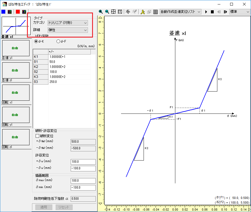Click the horizontal ruler left arrow
The height and width of the screenshot is (212, 251).
(x=106, y=209)
